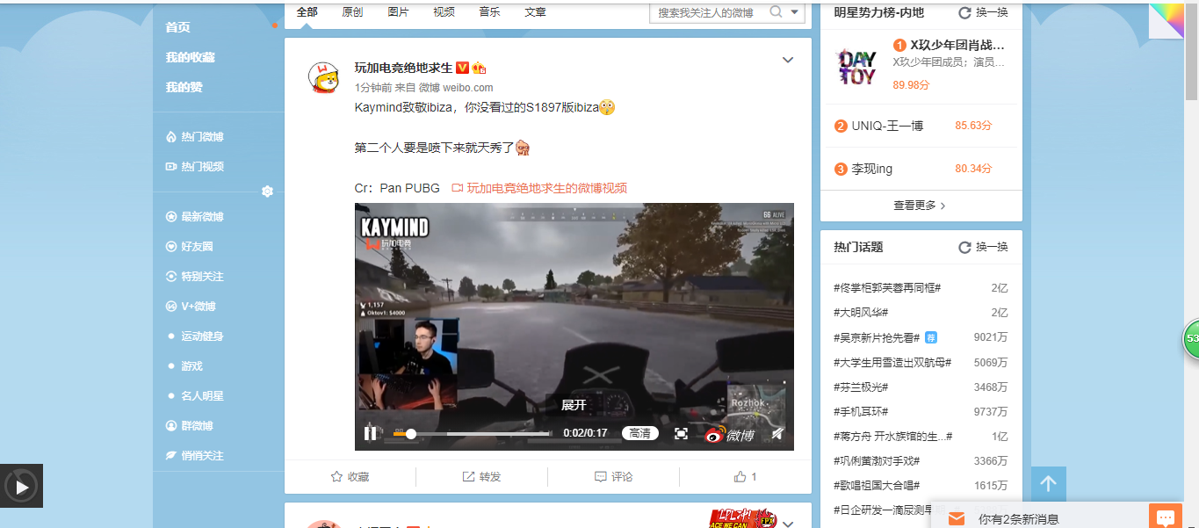Open the 玩加电竞绝地求生 profile name
This screenshot has height=528, width=1199.
(403, 68)
